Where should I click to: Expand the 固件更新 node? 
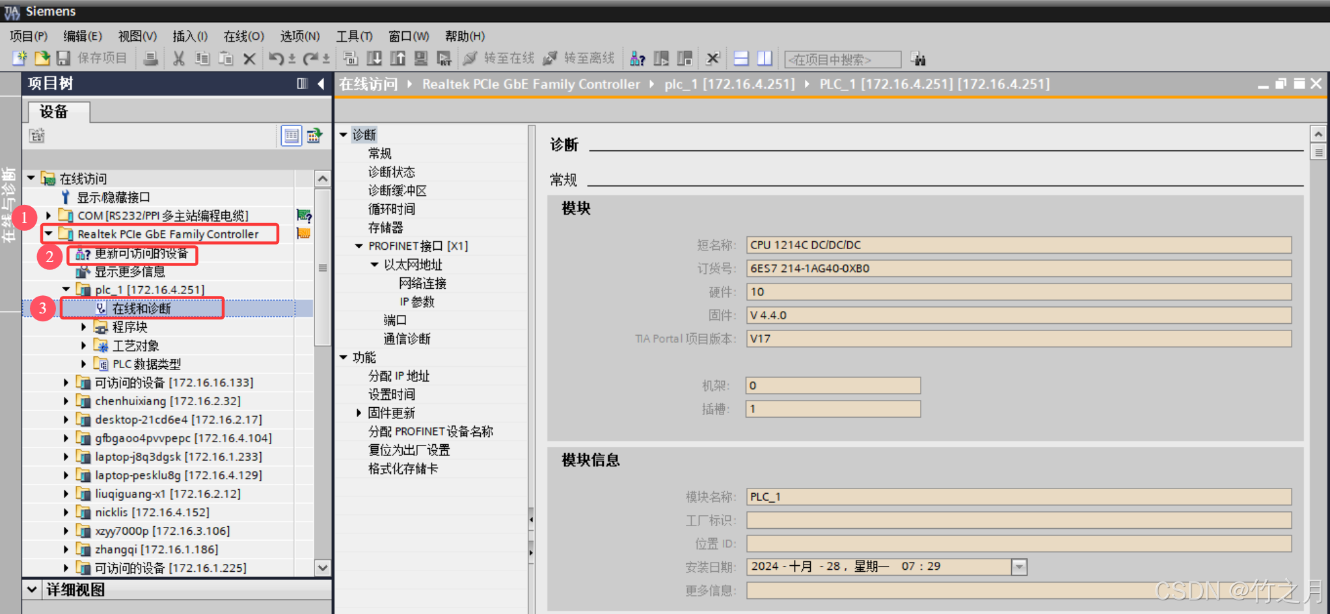point(359,413)
